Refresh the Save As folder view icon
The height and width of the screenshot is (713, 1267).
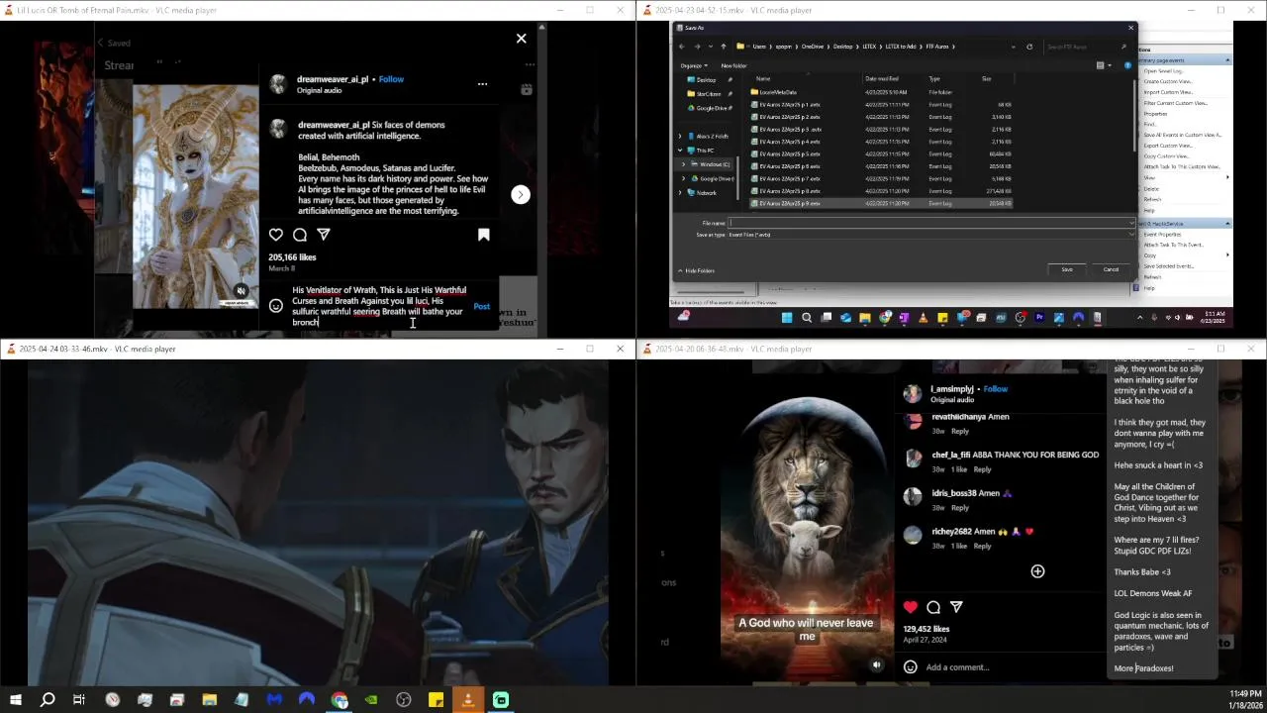(x=1029, y=47)
